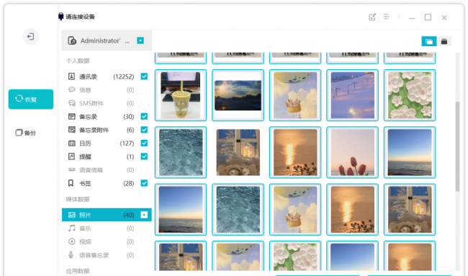This screenshot has height=276, width=468.
Task: Click the 备忘录附件 icon
Action: tap(71, 130)
